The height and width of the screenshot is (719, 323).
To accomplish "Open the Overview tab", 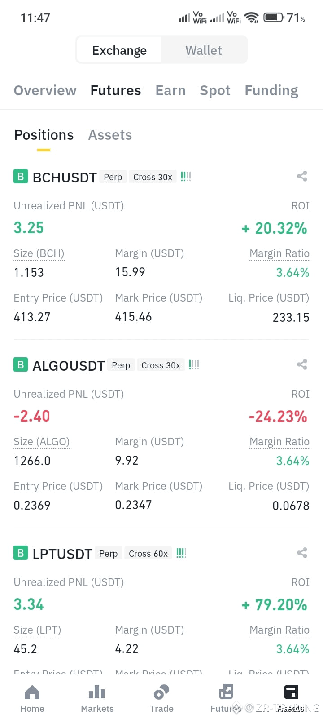I will [x=45, y=90].
